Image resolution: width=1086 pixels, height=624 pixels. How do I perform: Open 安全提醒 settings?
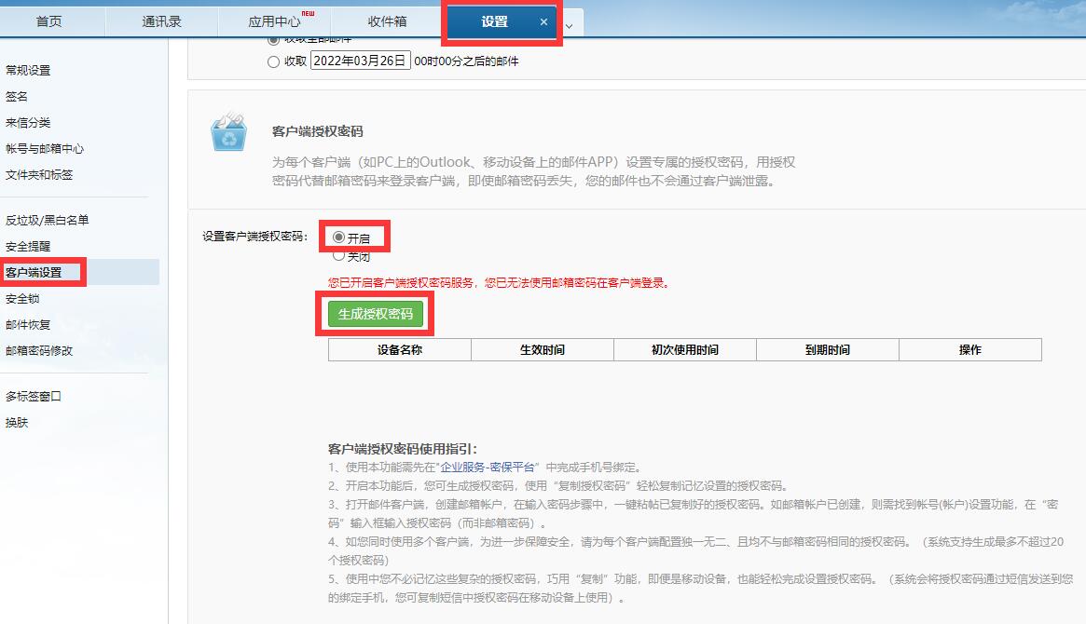click(x=28, y=246)
